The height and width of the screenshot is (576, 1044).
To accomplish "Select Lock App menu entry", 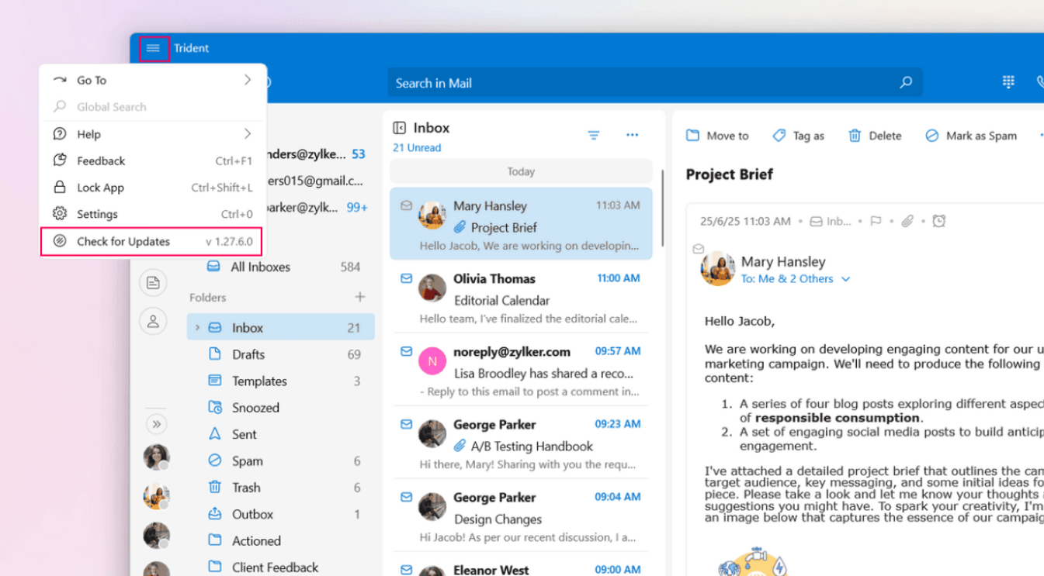I will tap(153, 188).
